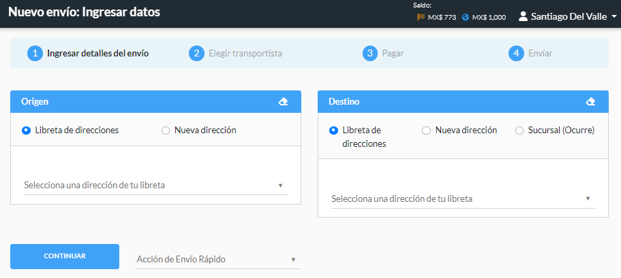Click step 3 circle Pagar
Screen dimensions: 621x278
click(x=370, y=53)
